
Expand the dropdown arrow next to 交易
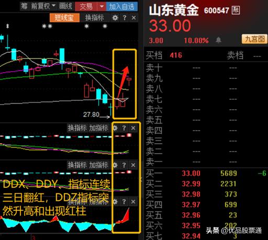[102, 7]
